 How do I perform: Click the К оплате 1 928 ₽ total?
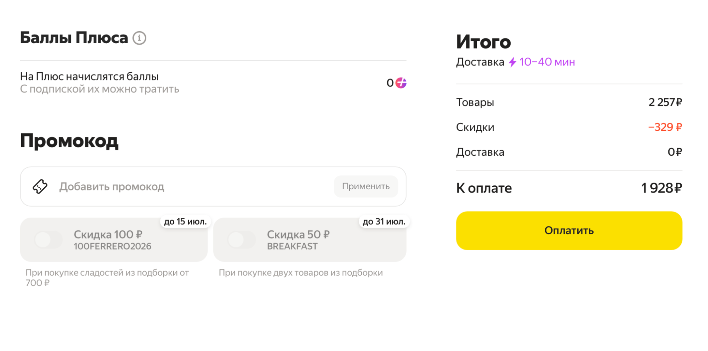(x=661, y=188)
